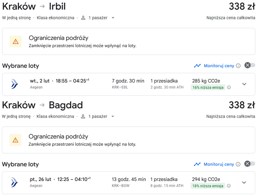This screenshot has width=257, height=195.
Task: Click '1 przesiadka' on the Irbil flight
Action: tap(164, 81)
